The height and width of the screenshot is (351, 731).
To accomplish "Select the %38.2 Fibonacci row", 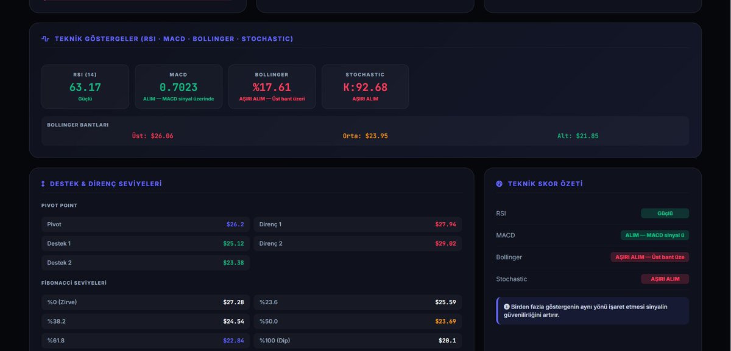I will (146, 321).
